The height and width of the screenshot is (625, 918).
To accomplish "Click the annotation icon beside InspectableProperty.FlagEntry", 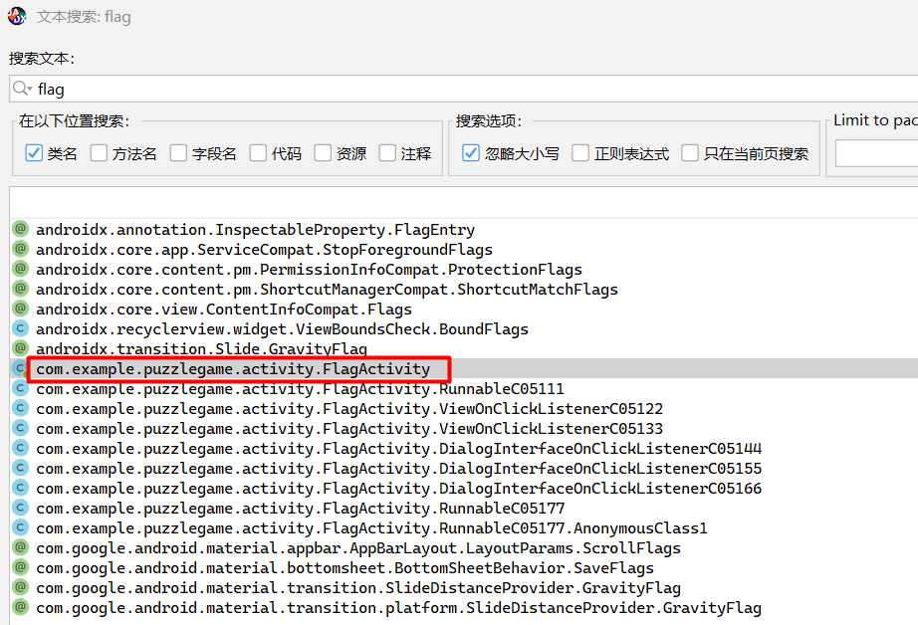I will pos(20,229).
